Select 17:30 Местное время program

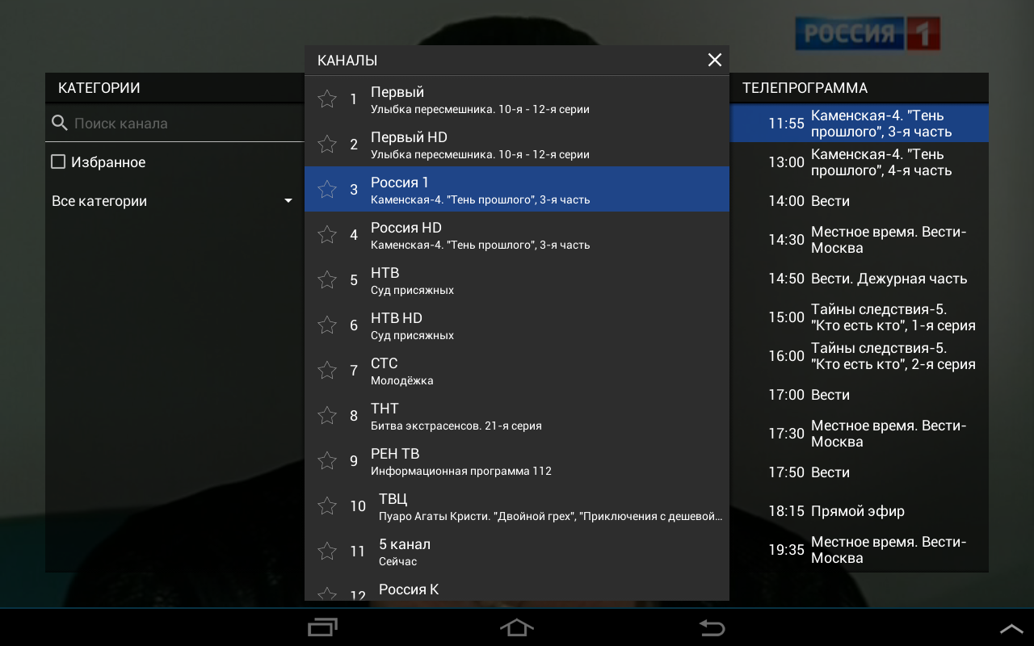(860, 434)
